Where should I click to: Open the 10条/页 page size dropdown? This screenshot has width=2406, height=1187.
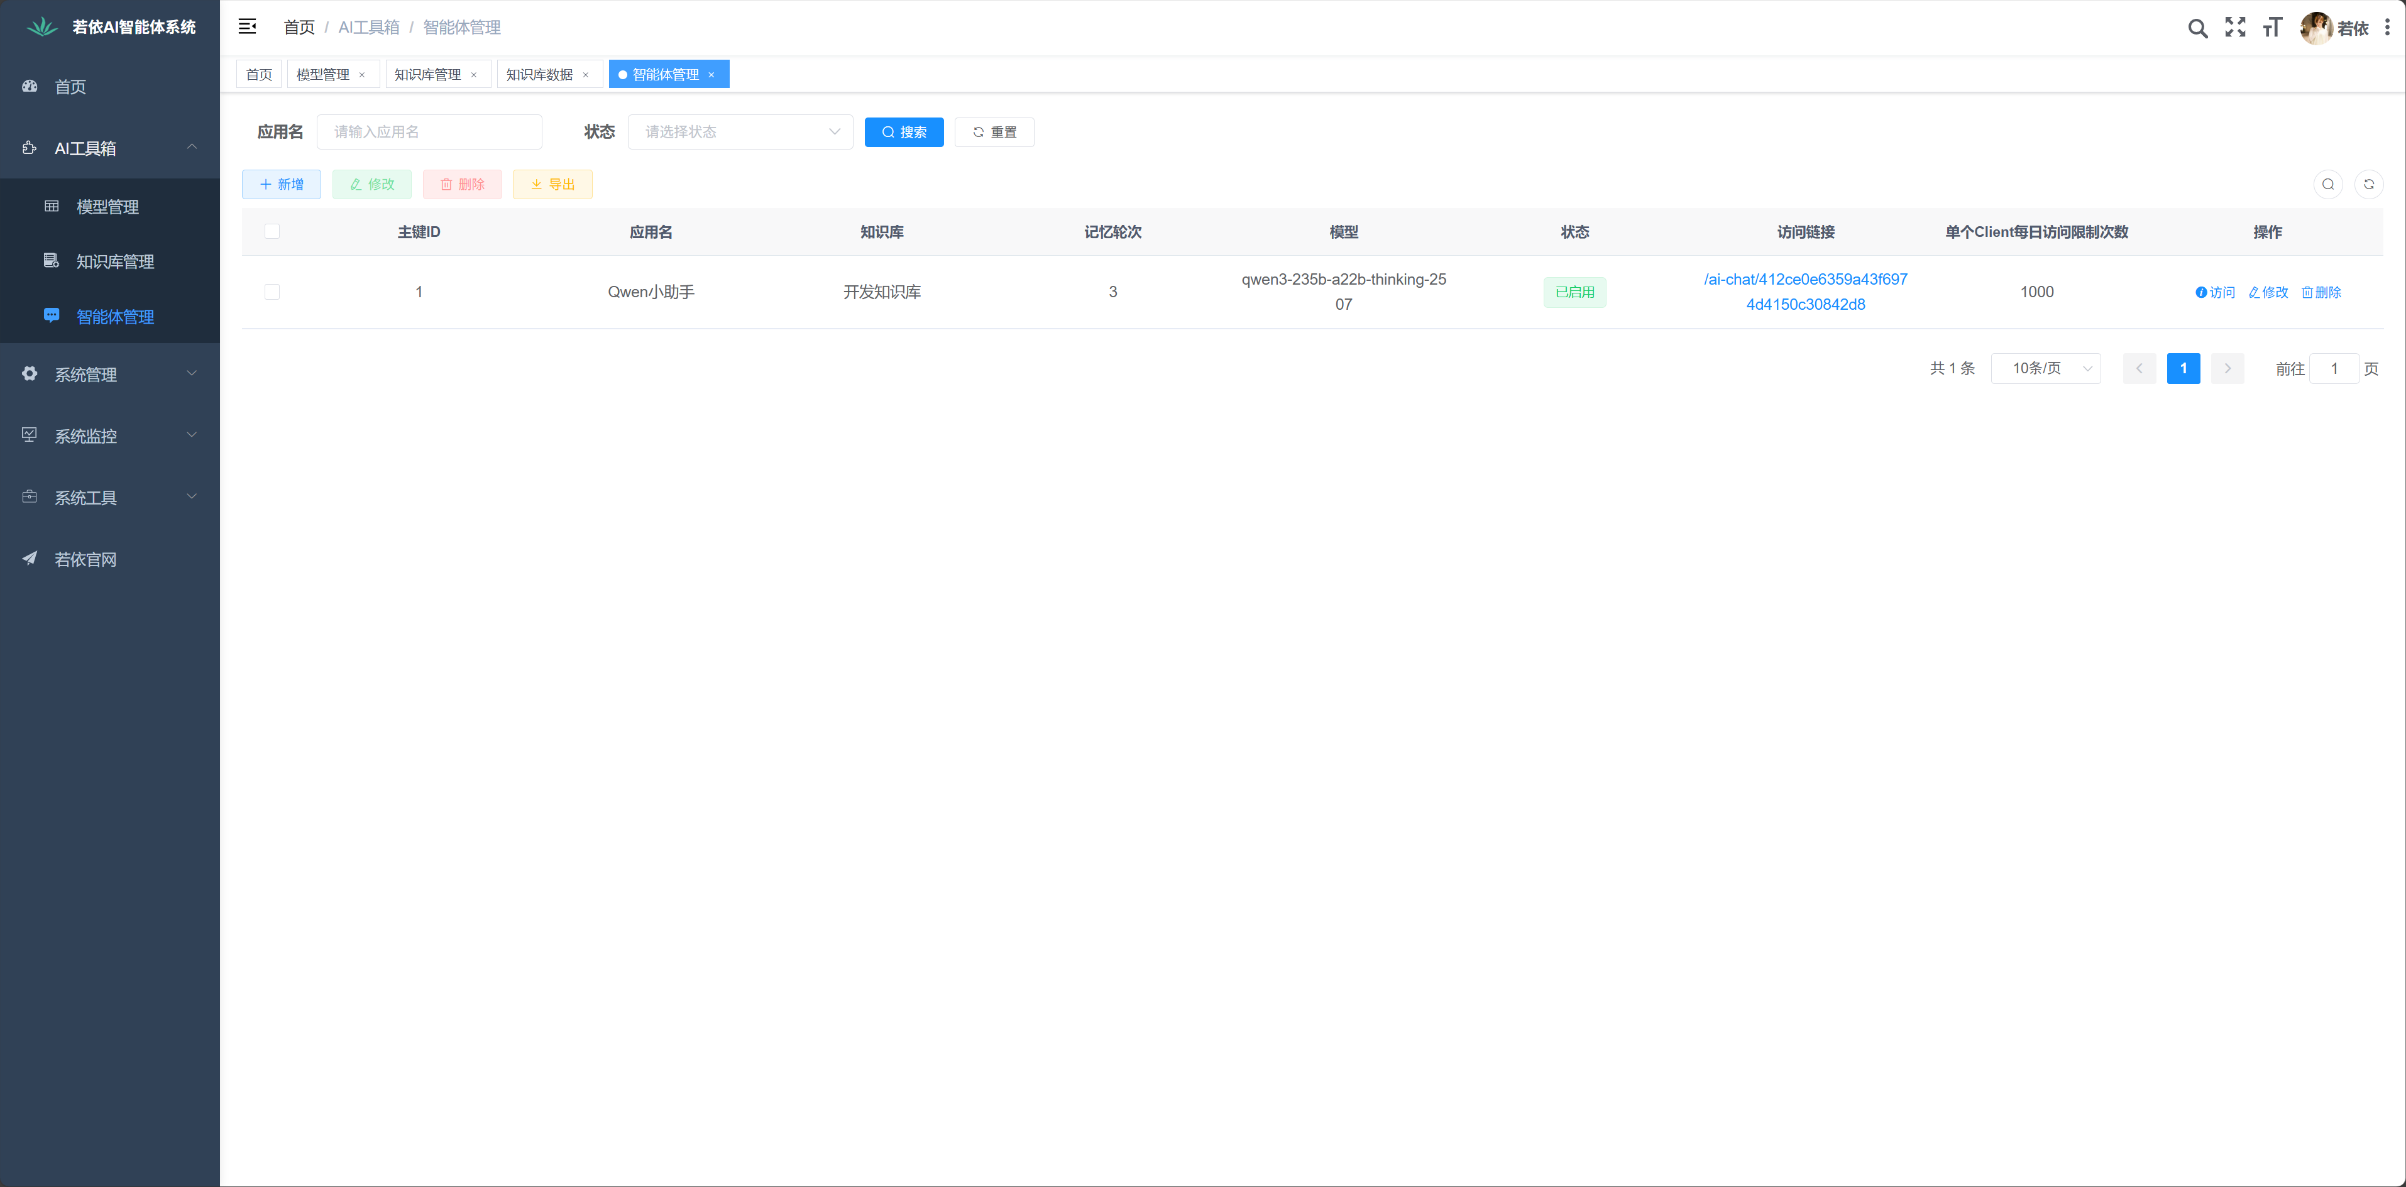point(2045,368)
